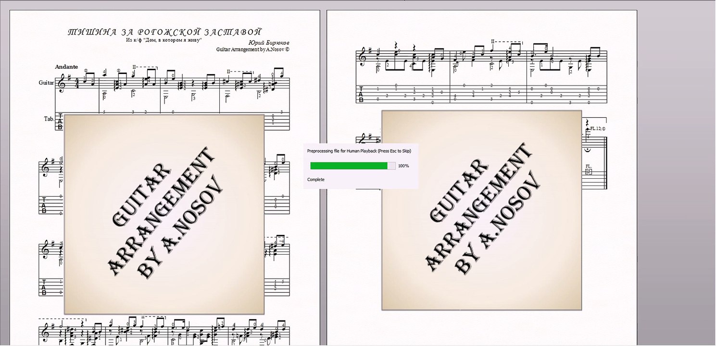Click the score title "ТИШИНА ЗА РОГОЖСКОЙ ЗАСТАВОЙ"

(x=164, y=32)
